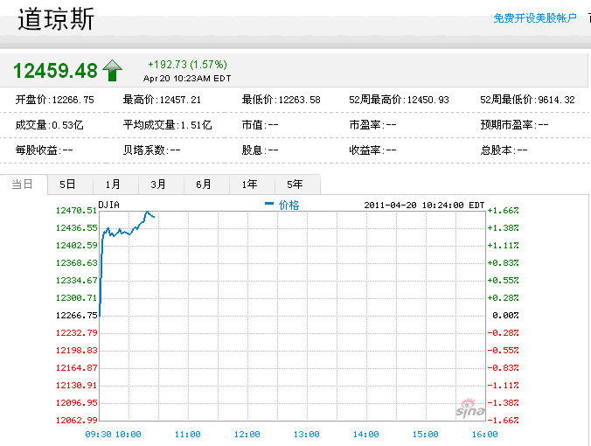Open the 1月 chart tab
The width and height of the screenshot is (591, 446).
click(114, 185)
